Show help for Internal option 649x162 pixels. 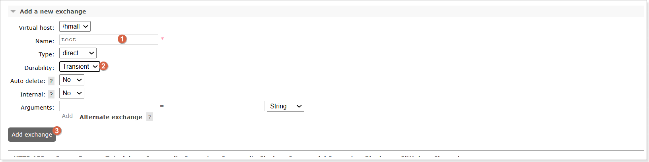51,94
